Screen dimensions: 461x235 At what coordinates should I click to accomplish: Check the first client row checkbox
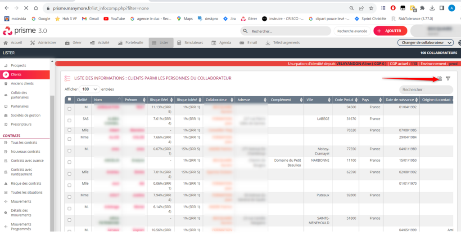(x=69, y=109)
